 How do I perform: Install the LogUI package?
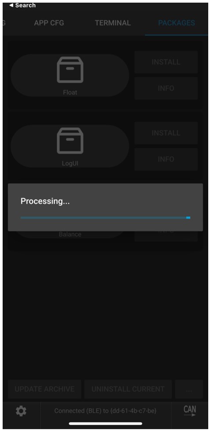pos(166,133)
